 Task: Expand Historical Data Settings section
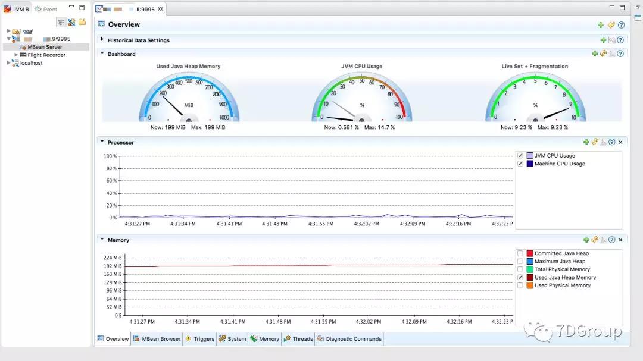pyautogui.click(x=102, y=40)
